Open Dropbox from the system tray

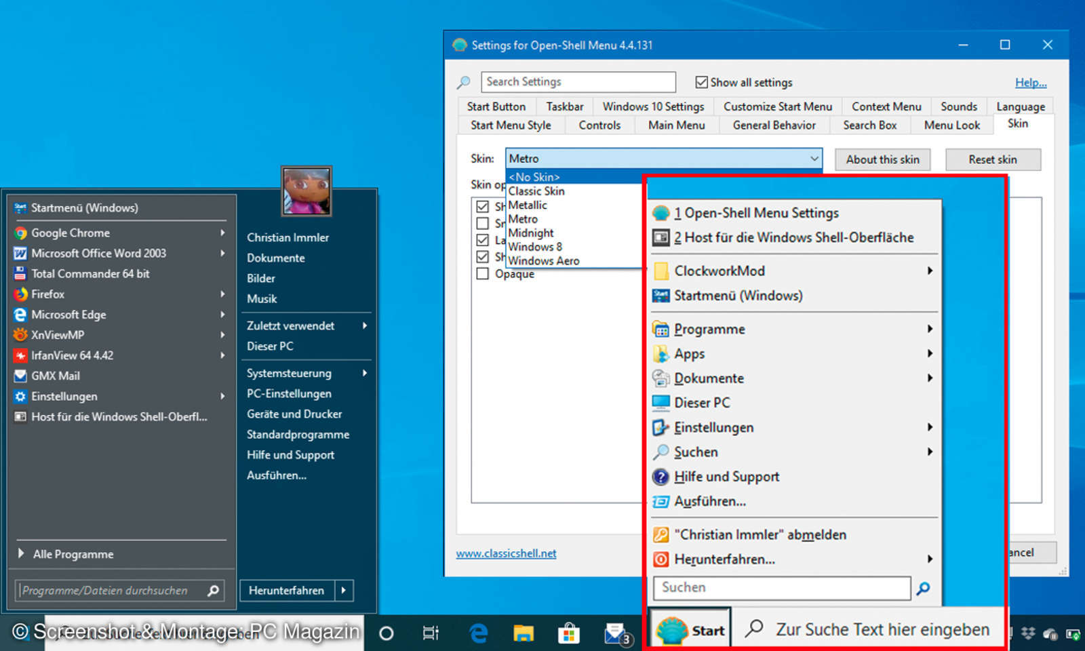point(1027,632)
